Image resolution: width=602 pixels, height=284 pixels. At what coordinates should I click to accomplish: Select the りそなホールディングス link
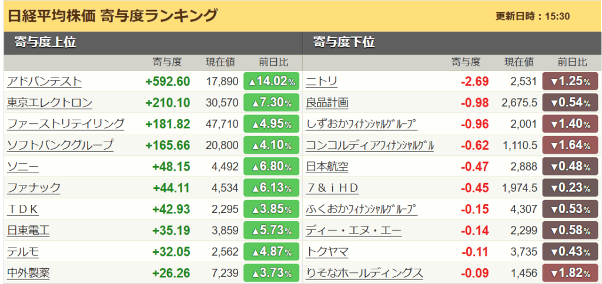click(x=364, y=273)
